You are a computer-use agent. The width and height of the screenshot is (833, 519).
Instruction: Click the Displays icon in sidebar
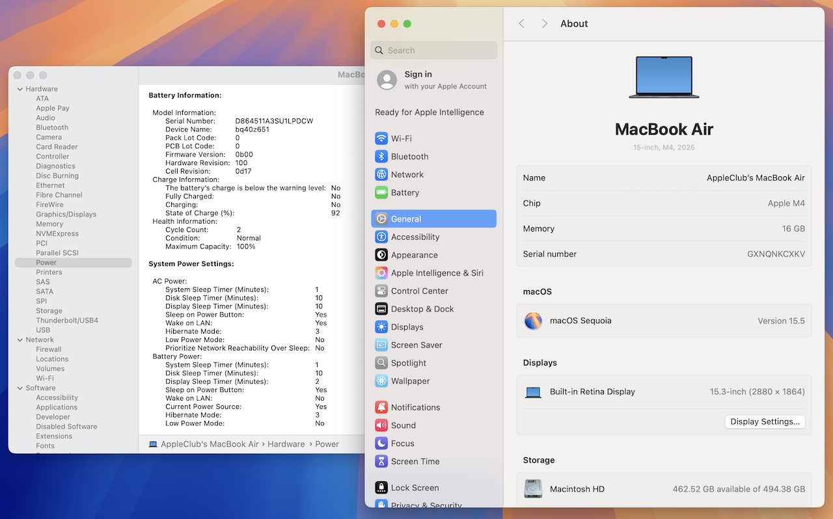pyautogui.click(x=381, y=327)
